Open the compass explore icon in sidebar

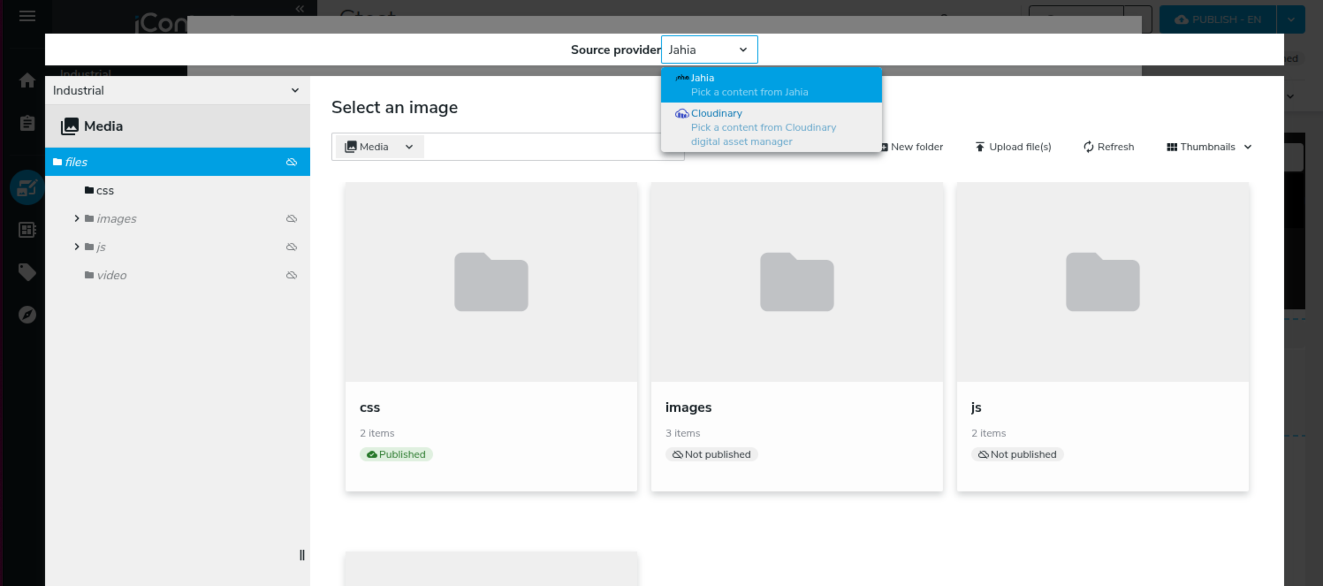pos(27,314)
